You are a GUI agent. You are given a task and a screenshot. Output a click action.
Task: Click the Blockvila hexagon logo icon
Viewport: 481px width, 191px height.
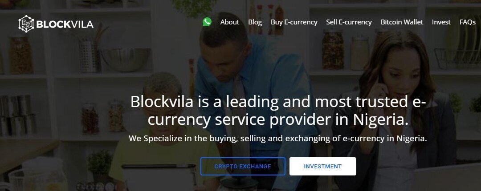point(26,24)
